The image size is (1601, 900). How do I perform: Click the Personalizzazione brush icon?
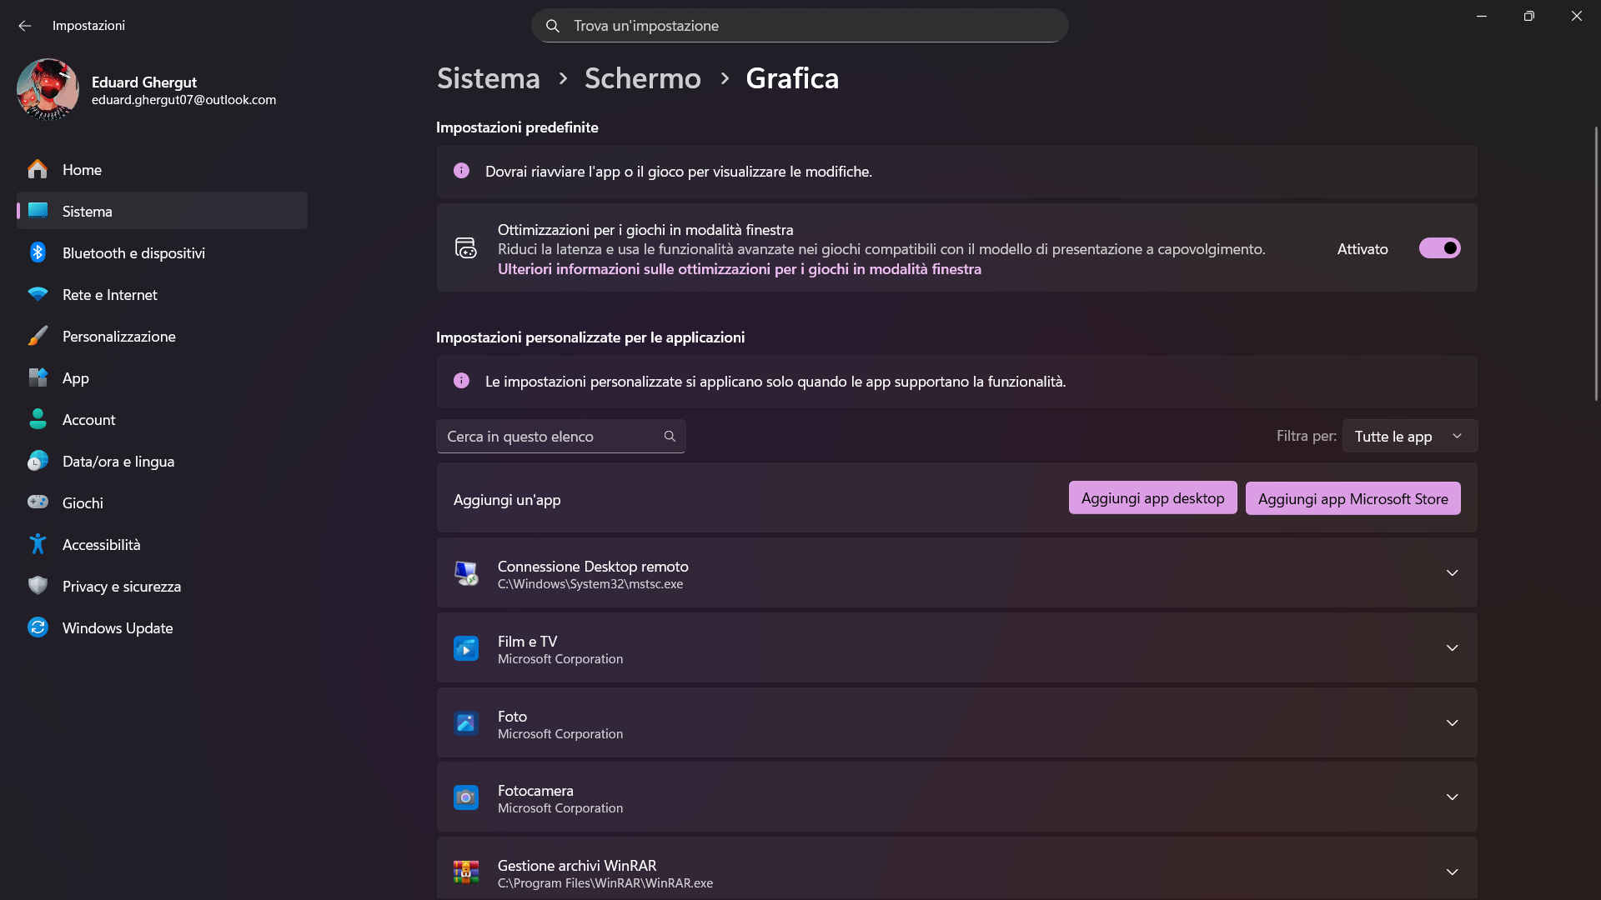(38, 336)
